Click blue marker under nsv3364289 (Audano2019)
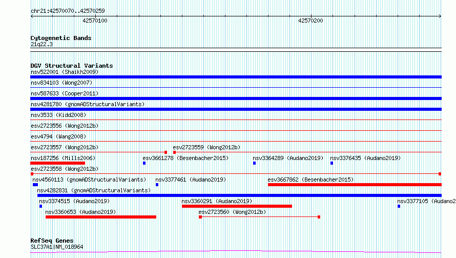 pyautogui.click(x=254, y=163)
